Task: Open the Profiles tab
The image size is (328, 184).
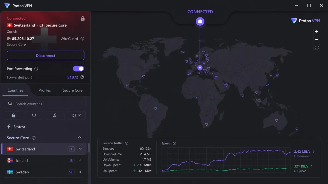Action: (45, 90)
